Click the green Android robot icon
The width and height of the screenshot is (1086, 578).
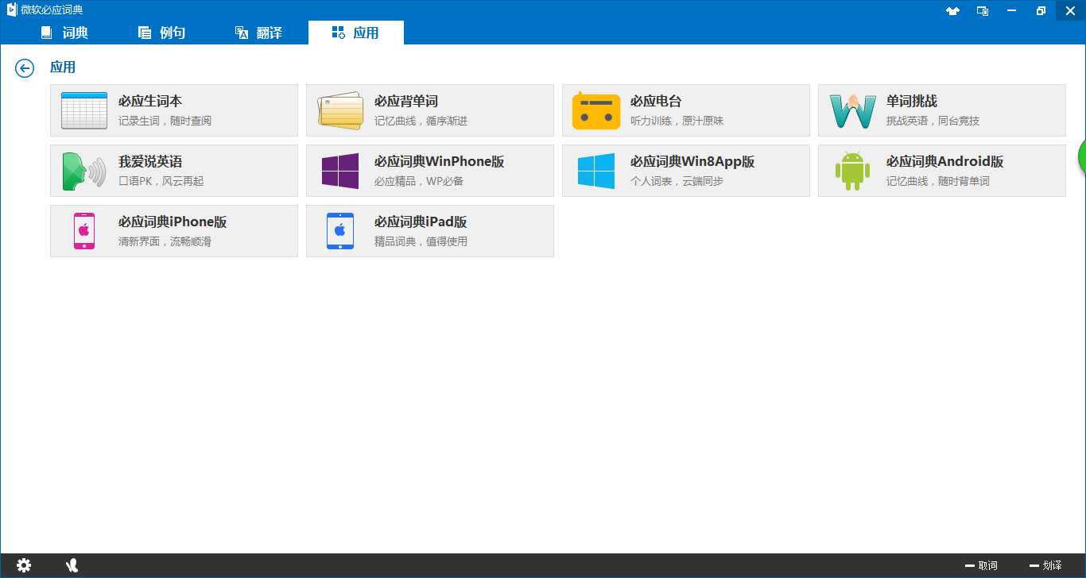852,171
